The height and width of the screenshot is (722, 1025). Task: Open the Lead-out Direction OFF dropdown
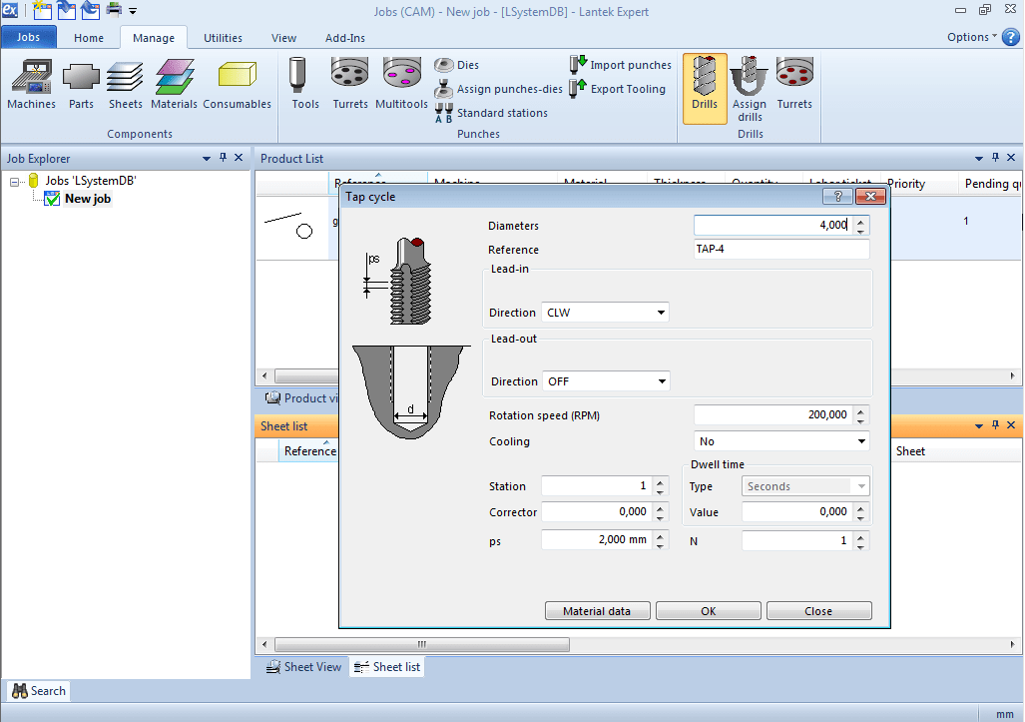point(662,381)
